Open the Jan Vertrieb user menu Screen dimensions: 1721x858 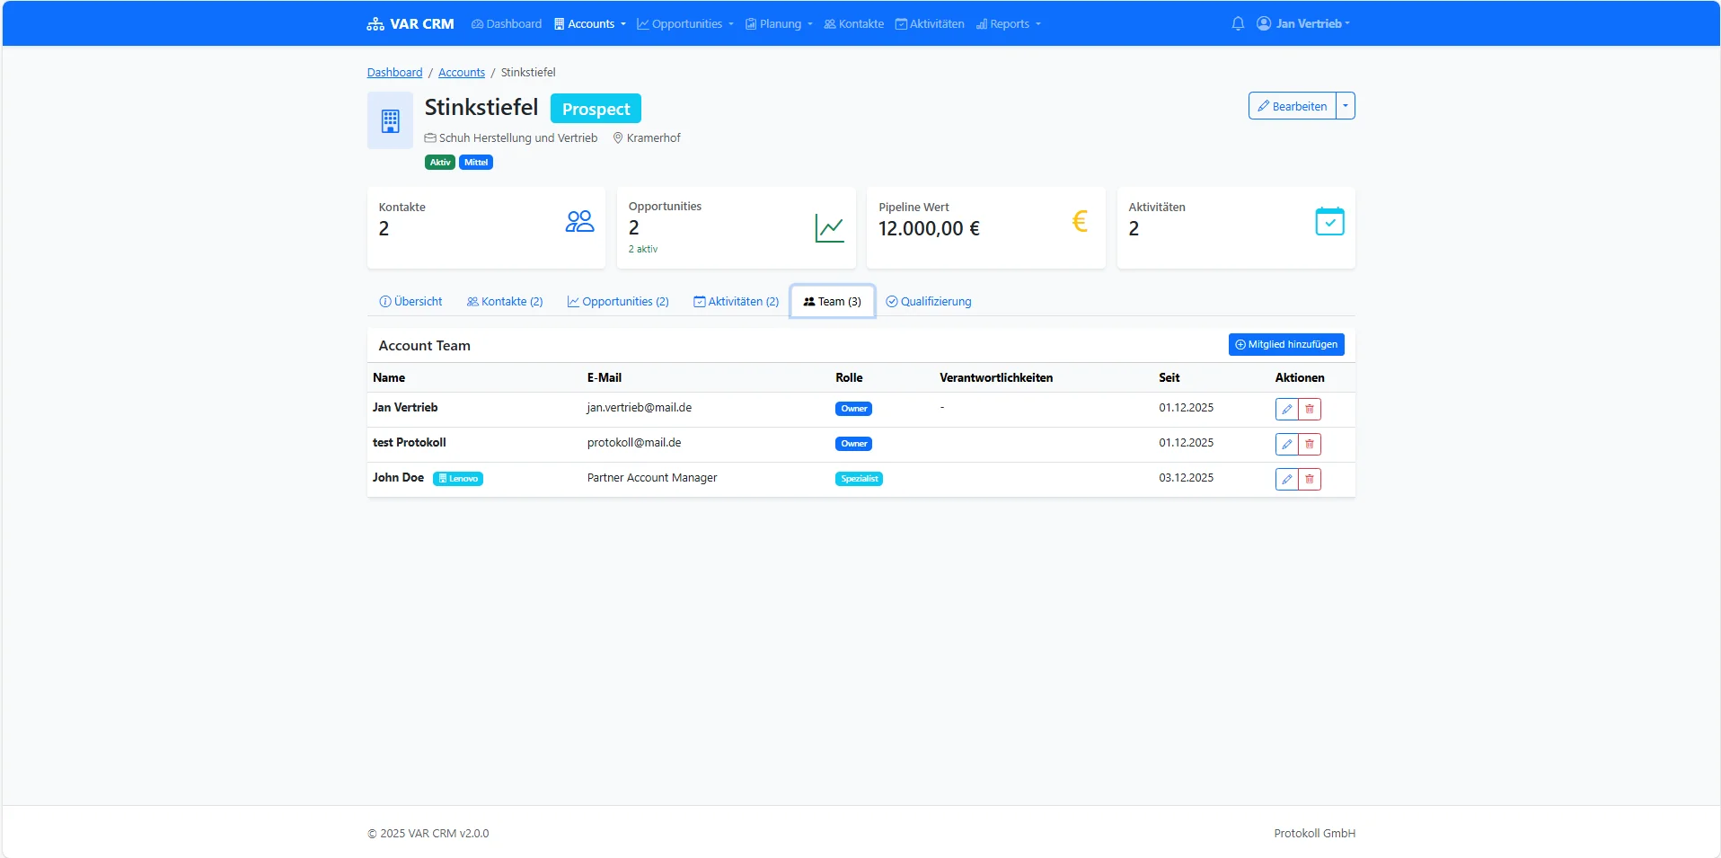pyautogui.click(x=1303, y=23)
